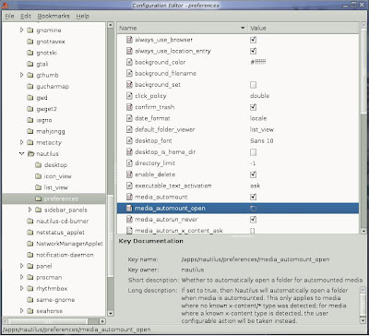
Task: Click the open nautilus folder icon
Action: [x=30, y=154]
